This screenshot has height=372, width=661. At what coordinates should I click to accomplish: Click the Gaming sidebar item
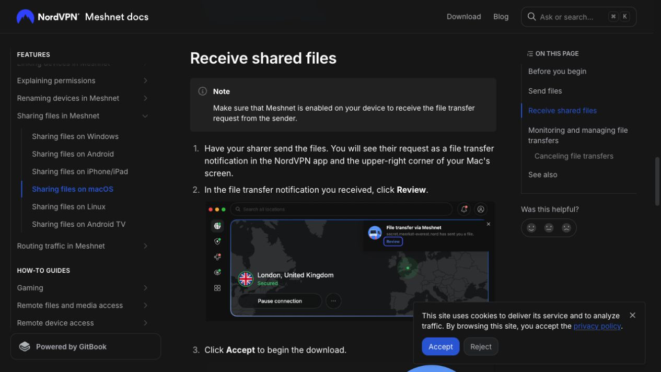click(x=30, y=288)
